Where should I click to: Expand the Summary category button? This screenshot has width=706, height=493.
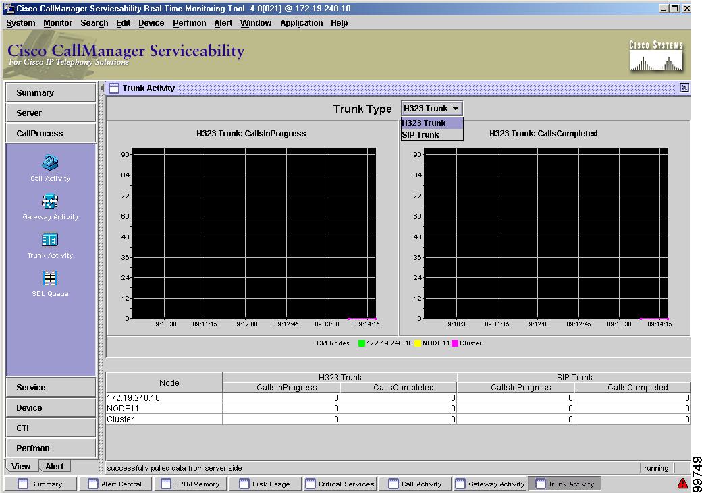51,92
